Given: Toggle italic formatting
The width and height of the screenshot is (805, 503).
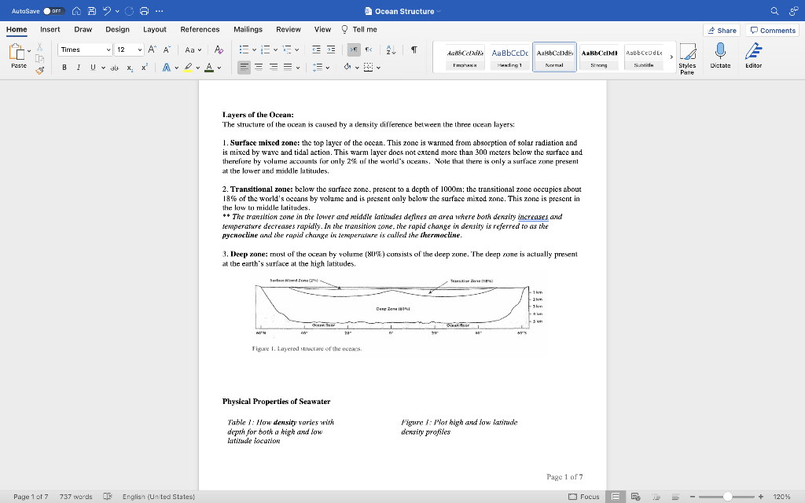Looking at the screenshot, I should pos(79,68).
